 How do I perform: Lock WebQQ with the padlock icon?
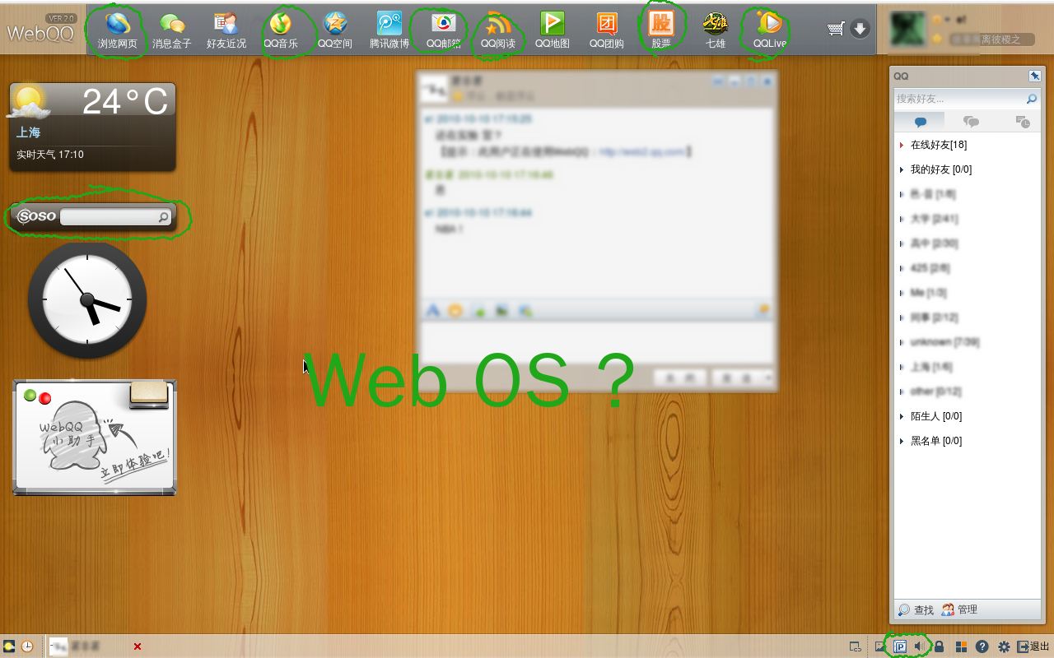coord(939,646)
